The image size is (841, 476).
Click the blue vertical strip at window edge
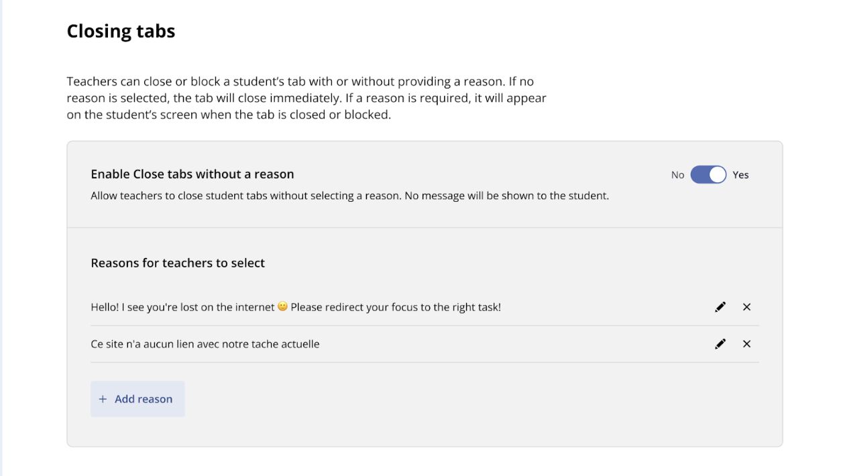[x=1, y=238]
